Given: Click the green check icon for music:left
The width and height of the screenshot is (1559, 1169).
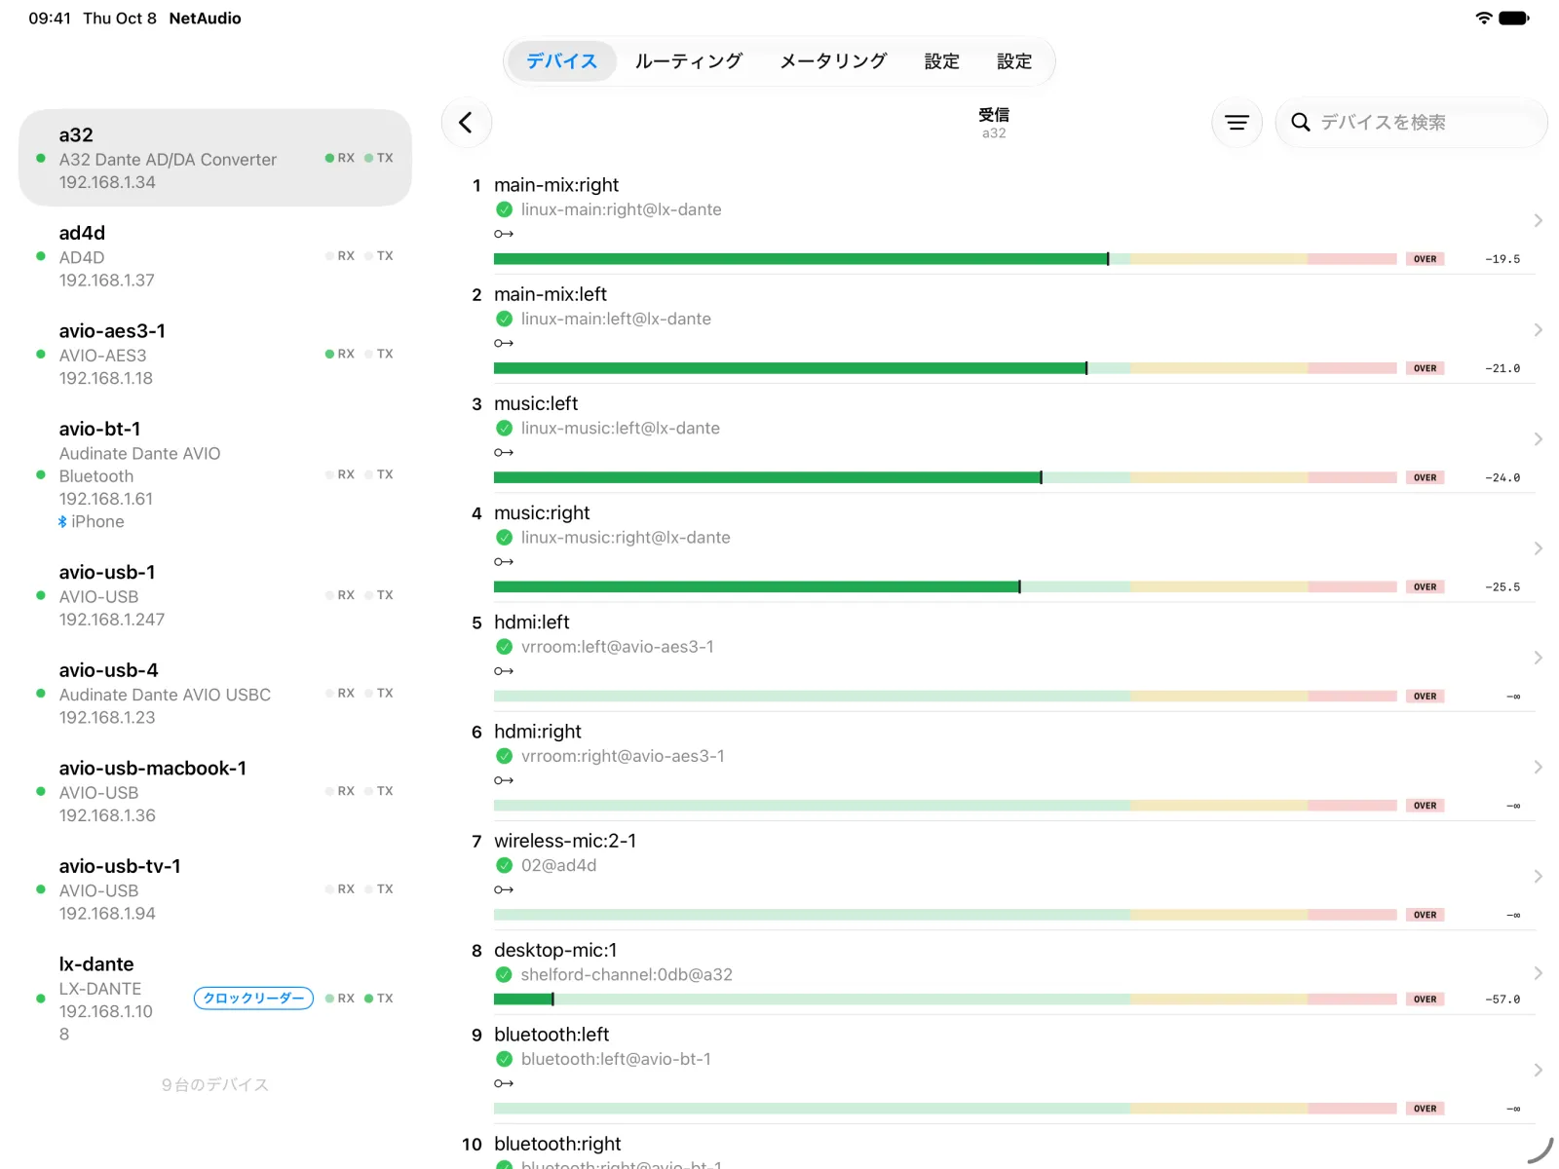Looking at the screenshot, I should (505, 428).
